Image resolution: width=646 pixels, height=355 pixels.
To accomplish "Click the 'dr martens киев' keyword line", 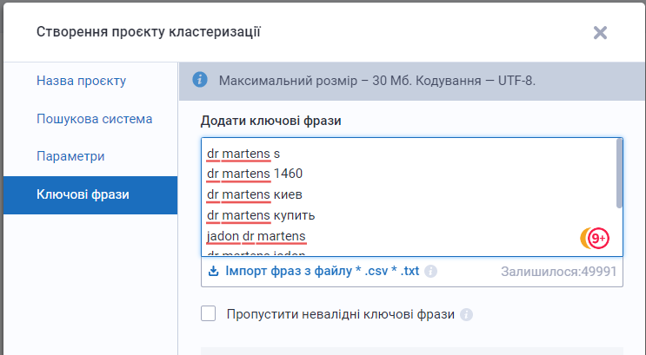I will pyautogui.click(x=255, y=194).
